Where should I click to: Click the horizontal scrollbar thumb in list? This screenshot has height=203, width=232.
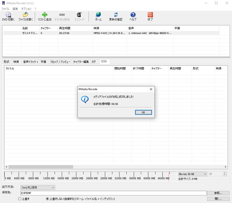[41, 167]
